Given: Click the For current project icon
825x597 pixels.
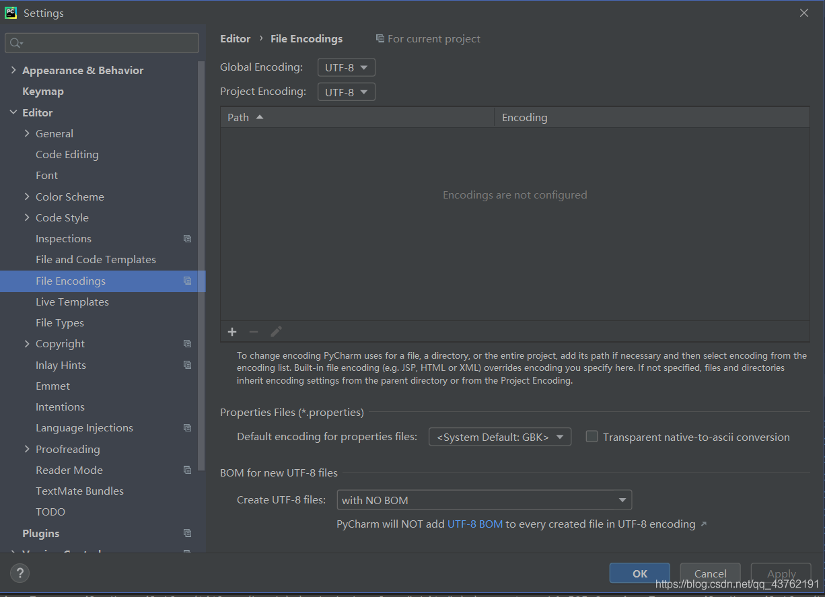Looking at the screenshot, I should tap(380, 39).
